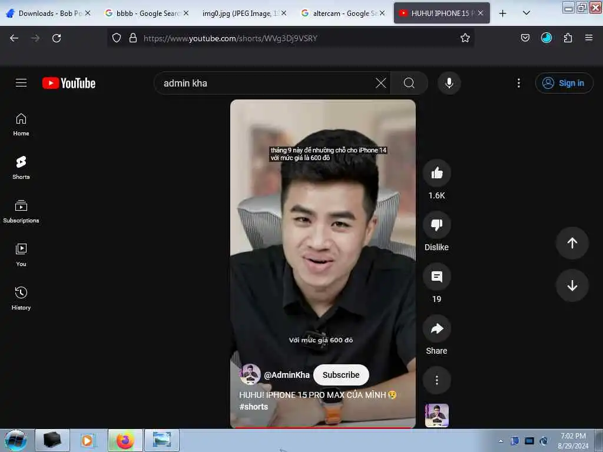Open Home in the YouTube sidebar
This screenshot has width=603, height=452.
pos(21,125)
